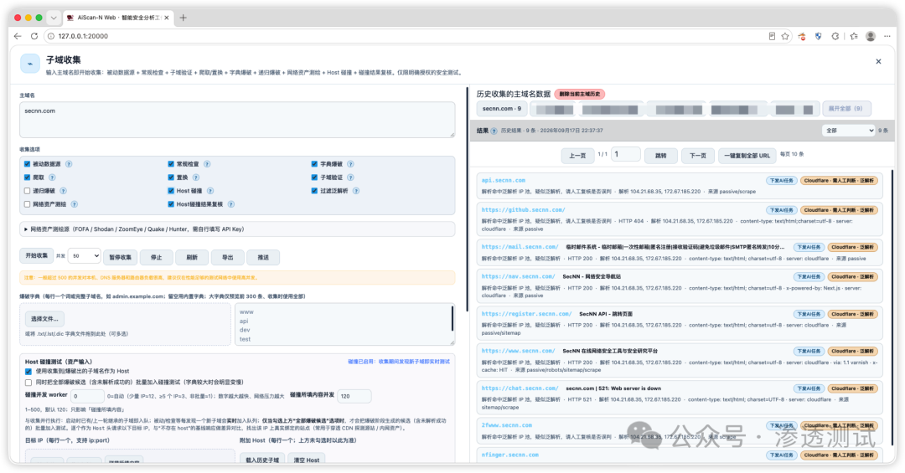The width and height of the screenshot is (905, 473).
Task: Click the bookmark star icon in address bar
Action: [785, 36]
